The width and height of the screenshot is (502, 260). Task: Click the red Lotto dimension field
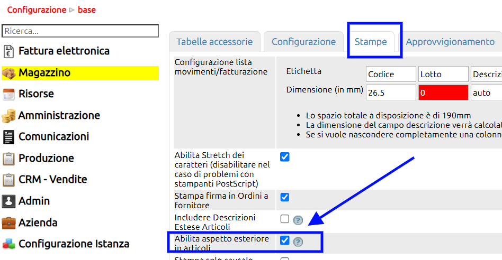coord(443,93)
